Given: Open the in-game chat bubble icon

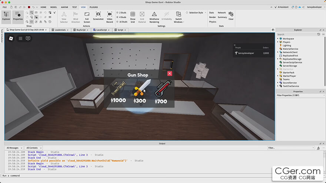Looking at the screenshot, I should click(28, 38).
